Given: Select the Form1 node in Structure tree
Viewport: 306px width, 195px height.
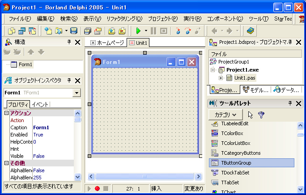Looking at the screenshot, I should coord(25,64).
